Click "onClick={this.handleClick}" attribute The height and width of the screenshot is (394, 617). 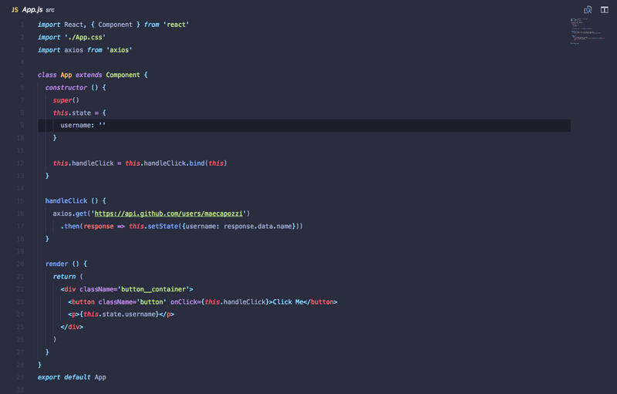pyautogui.click(x=220, y=301)
